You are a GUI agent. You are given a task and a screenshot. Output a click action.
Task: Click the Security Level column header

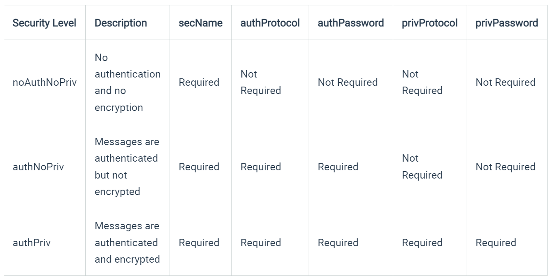click(45, 23)
